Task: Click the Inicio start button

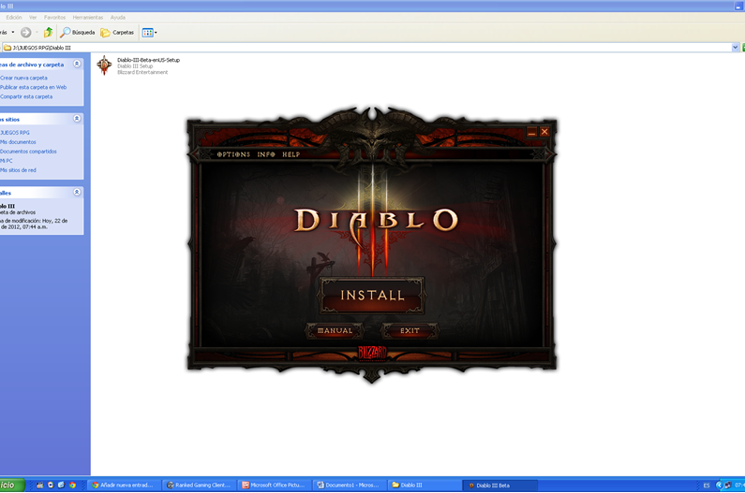Action: coord(11,485)
